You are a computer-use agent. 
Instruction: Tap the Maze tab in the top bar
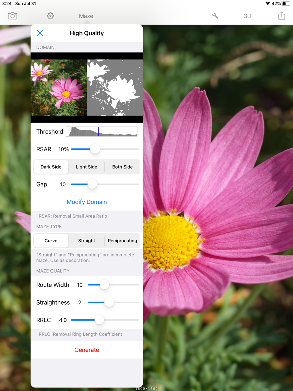(86, 16)
